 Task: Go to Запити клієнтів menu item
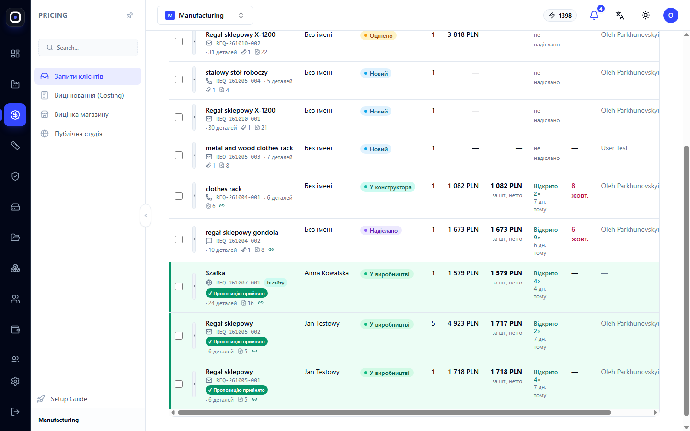pyautogui.click(x=88, y=76)
